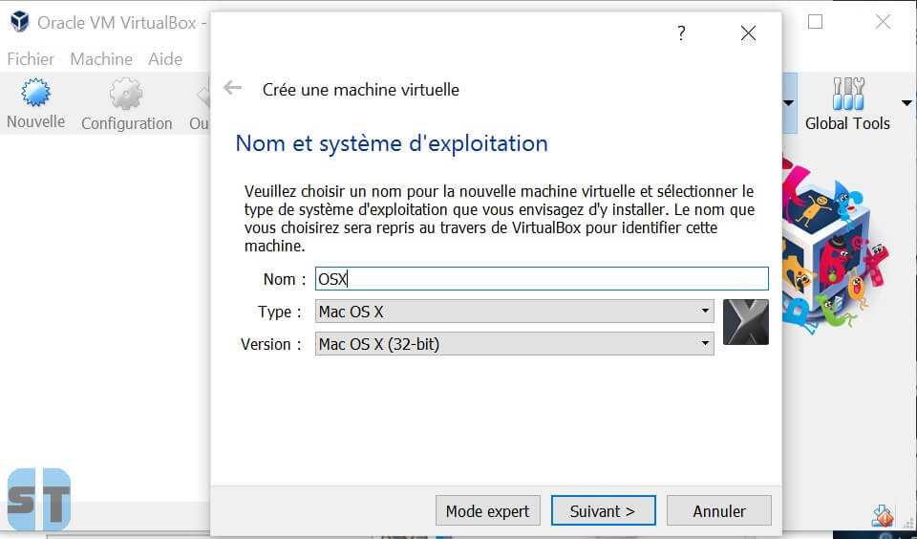The image size is (917, 539).
Task: Expand the Version dropdown
Action: (x=514, y=343)
